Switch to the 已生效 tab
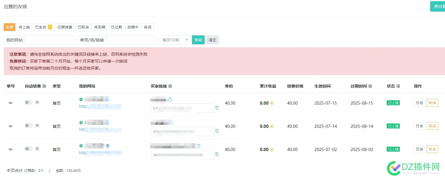445x180 pixels. tap(41, 27)
